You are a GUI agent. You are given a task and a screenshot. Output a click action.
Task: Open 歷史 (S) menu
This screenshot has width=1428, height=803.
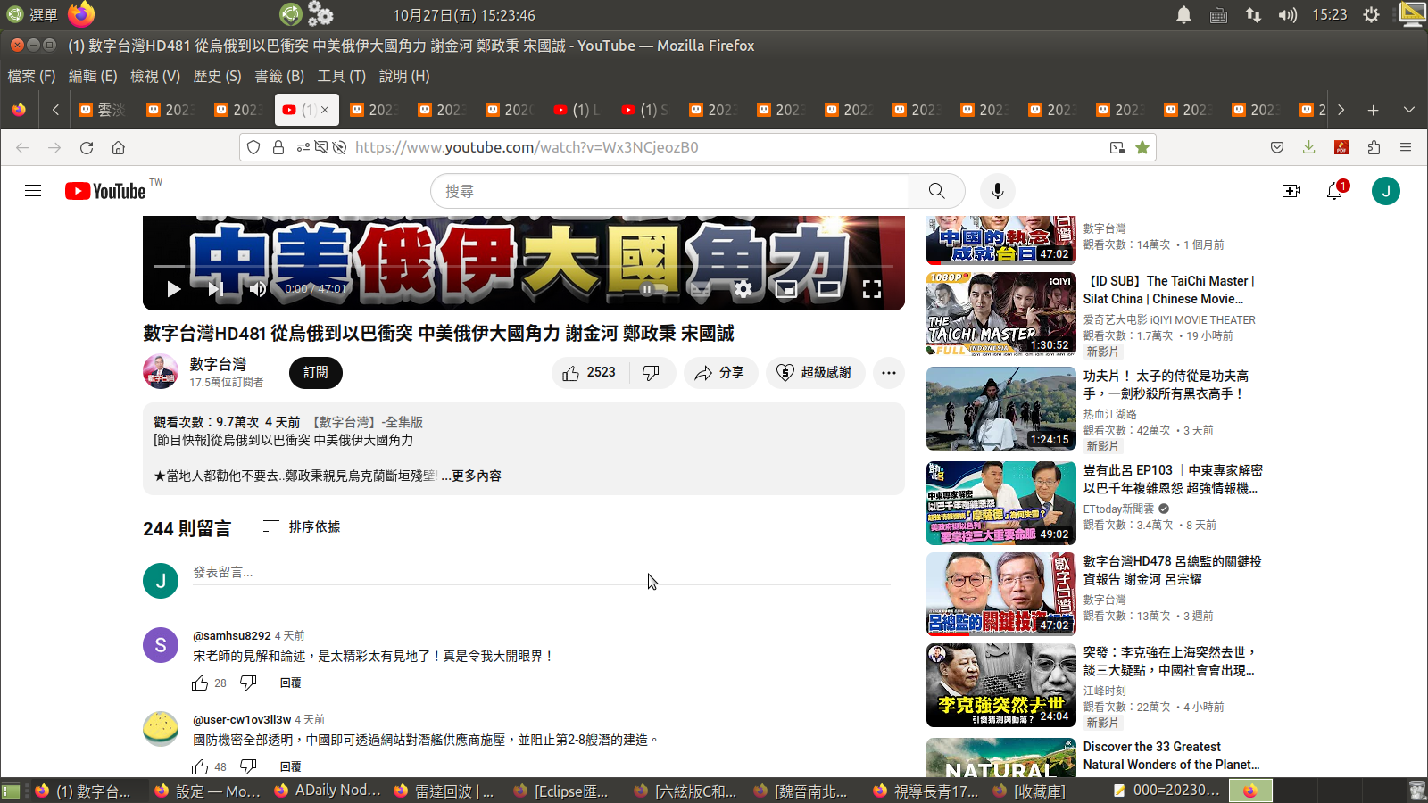[217, 76]
